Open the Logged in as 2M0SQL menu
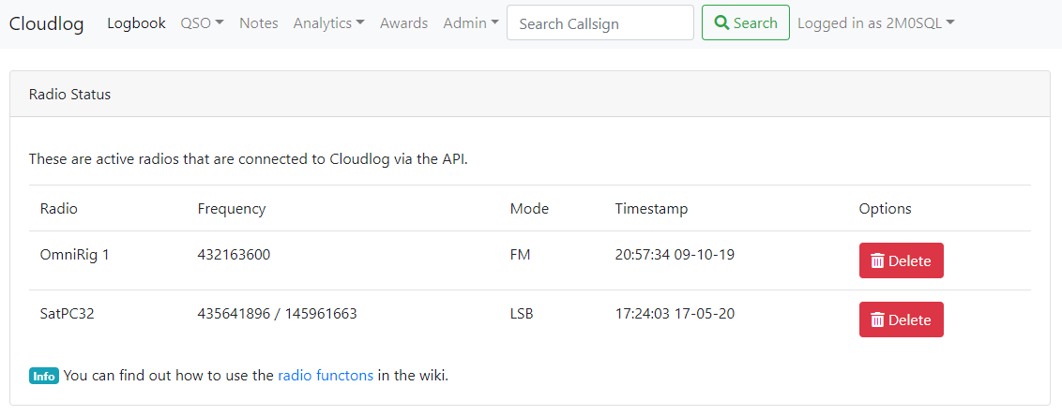 click(875, 23)
